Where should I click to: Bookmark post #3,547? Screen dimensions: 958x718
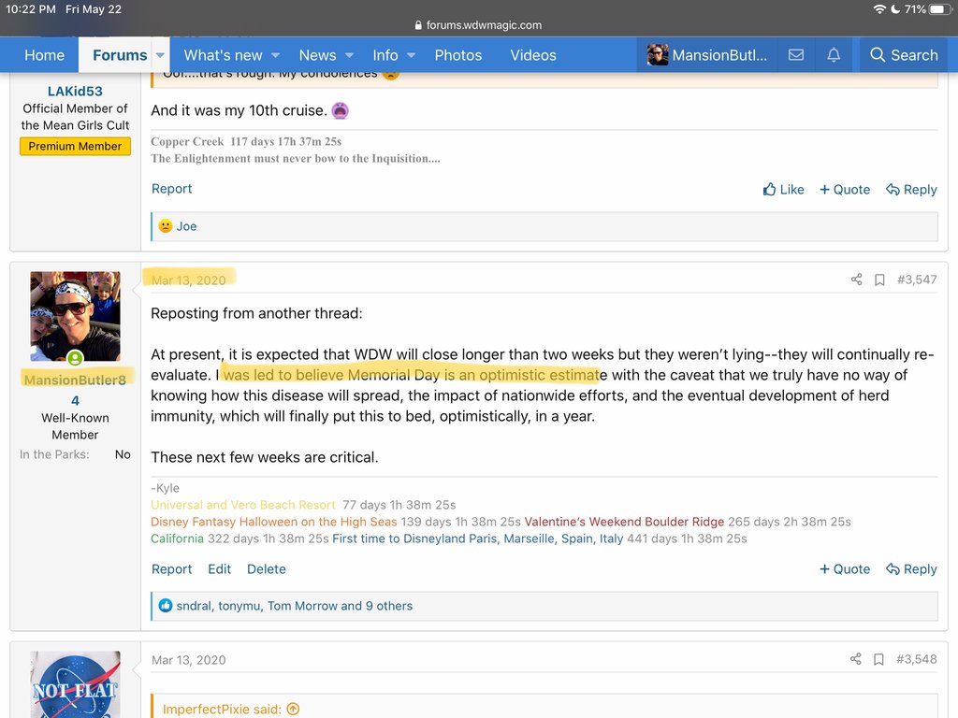pos(879,279)
